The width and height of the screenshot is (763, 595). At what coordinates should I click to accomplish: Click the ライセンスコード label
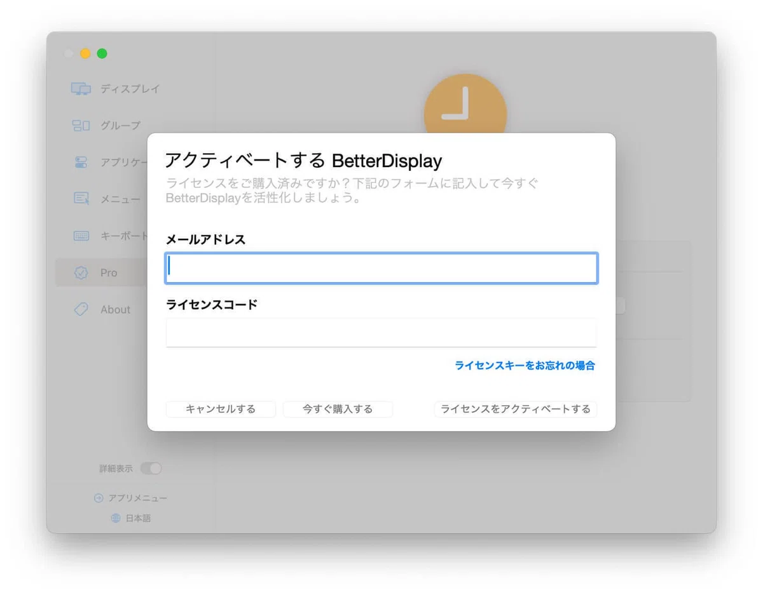[x=212, y=304]
